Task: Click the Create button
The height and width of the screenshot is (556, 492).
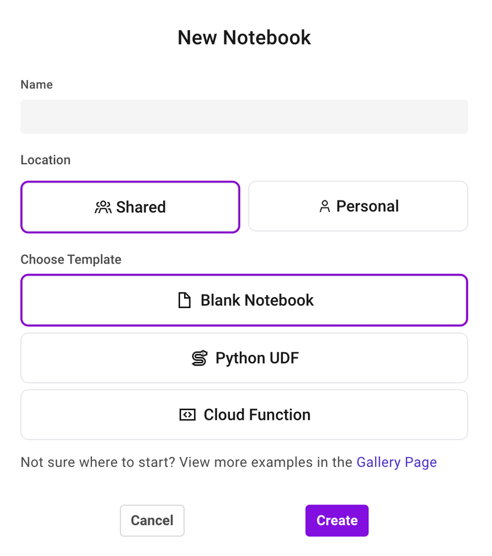Action: click(336, 520)
